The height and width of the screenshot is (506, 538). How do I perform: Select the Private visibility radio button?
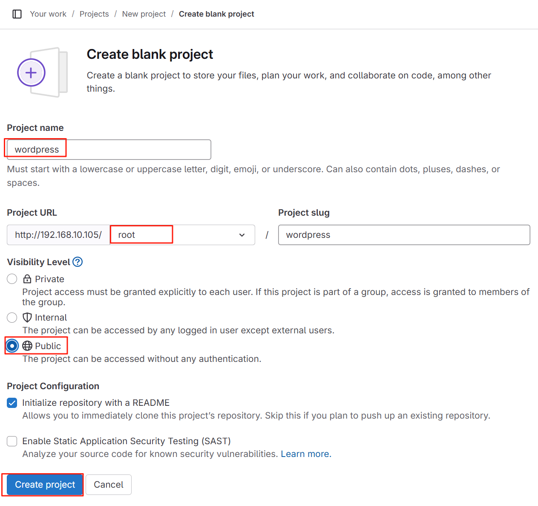point(12,279)
